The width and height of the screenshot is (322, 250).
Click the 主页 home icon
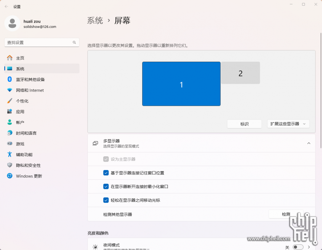[10, 58]
